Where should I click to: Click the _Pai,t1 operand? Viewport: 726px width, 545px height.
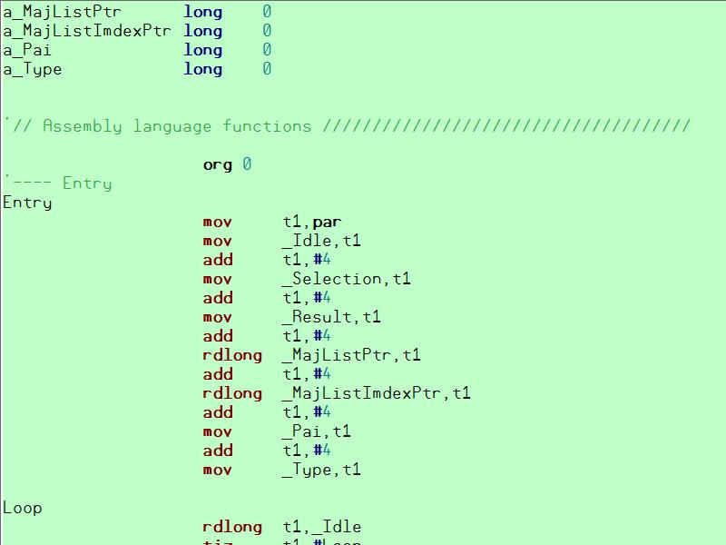[x=316, y=431]
